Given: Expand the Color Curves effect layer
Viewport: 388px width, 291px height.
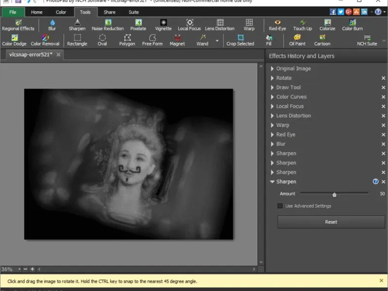Looking at the screenshot, I should pos(273,97).
